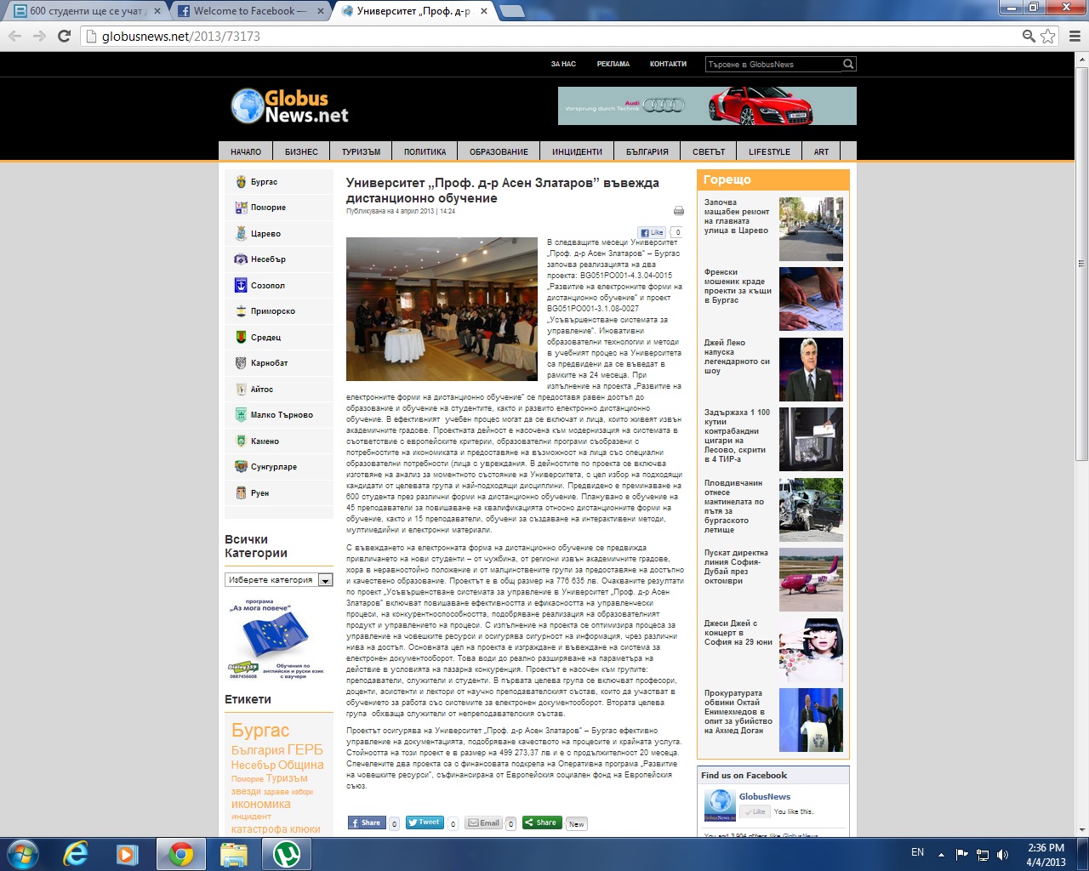Viewport: 1089px width, 871px height.
Task: Open the Chrome menu icon
Action: pos(1074,36)
